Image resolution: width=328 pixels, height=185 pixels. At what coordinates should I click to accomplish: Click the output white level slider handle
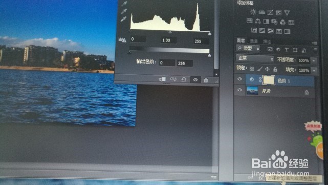tap(209, 55)
